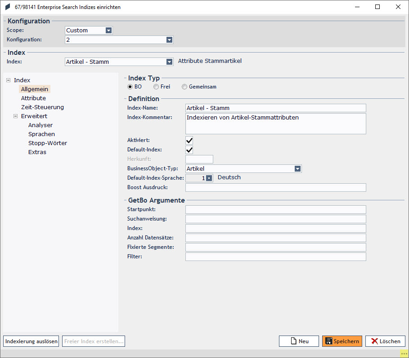Open Analyser in the tree
The height and width of the screenshot is (358, 409).
pos(40,125)
